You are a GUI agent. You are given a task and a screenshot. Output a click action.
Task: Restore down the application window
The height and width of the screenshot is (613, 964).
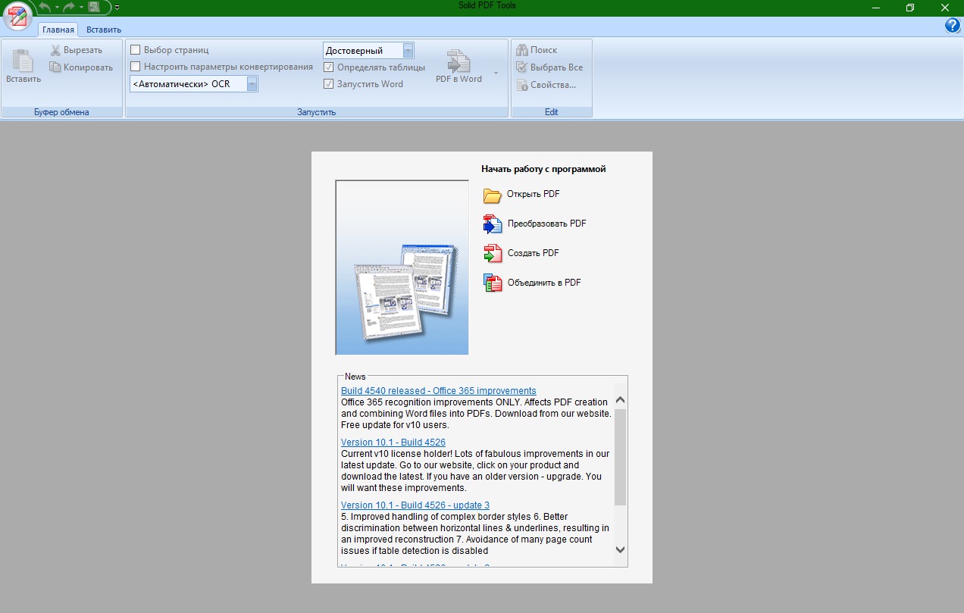(909, 8)
